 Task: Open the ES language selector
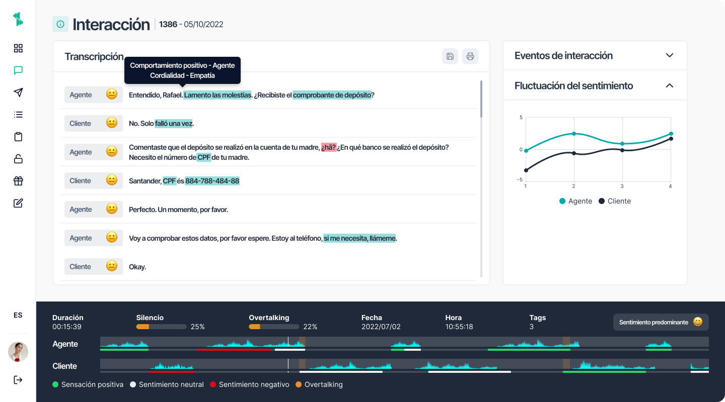pos(18,315)
